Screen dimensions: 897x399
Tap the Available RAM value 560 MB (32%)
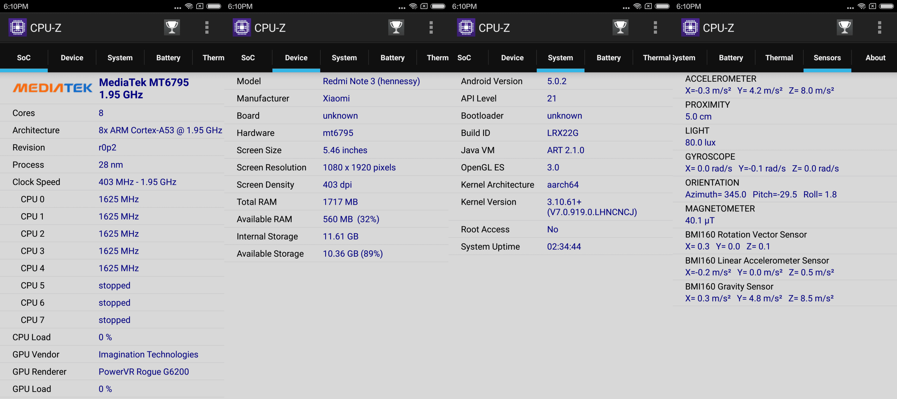tap(351, 219)
